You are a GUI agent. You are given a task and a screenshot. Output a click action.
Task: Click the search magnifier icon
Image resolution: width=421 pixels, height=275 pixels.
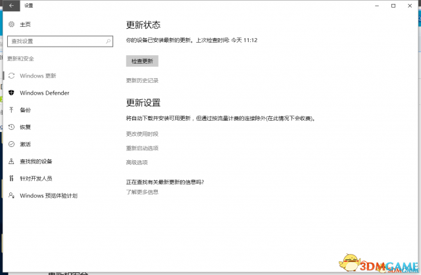click(108, 41)
